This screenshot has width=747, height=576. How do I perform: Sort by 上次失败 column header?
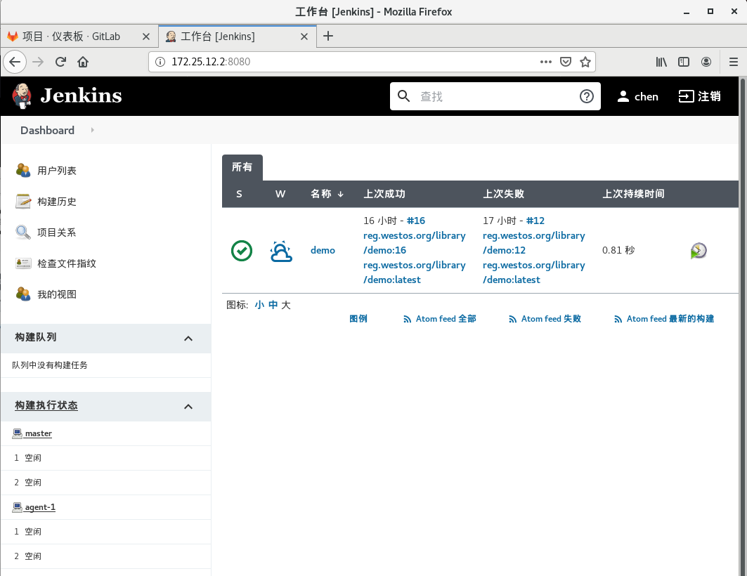click(x=504, y=194)
